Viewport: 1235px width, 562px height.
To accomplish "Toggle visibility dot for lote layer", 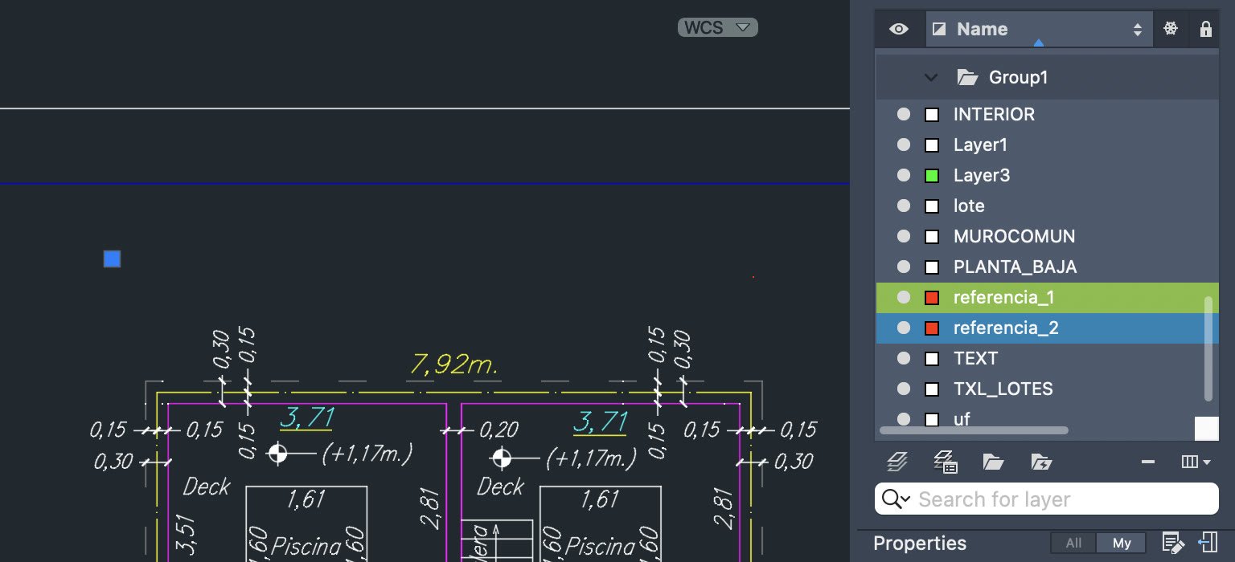I will click(x=904, y=206).
